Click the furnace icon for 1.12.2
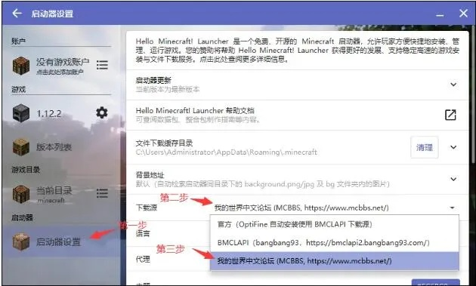The width and height of the screenshot is (476, 286). pyautogui.click(x=21, y=113)
